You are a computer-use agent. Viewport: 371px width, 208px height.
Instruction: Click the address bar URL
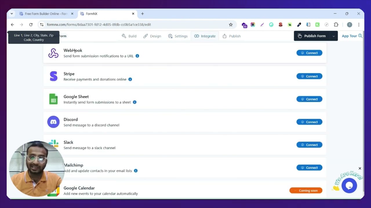tap(99, 25)
